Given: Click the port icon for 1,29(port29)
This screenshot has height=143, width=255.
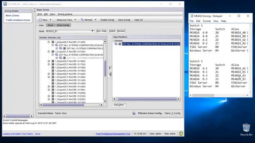Looking at the screenshot, I should click(53, 83).
